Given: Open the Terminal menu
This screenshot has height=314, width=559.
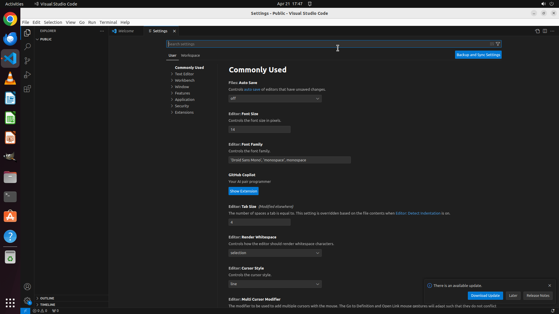Looking at the screenshot, I should 108,22.
